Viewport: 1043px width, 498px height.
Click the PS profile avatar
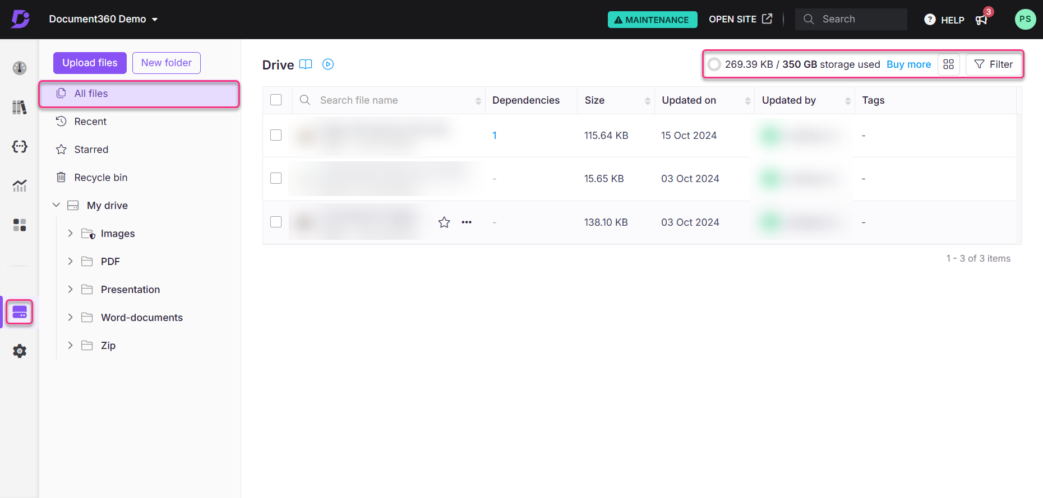pos(1025,19)
